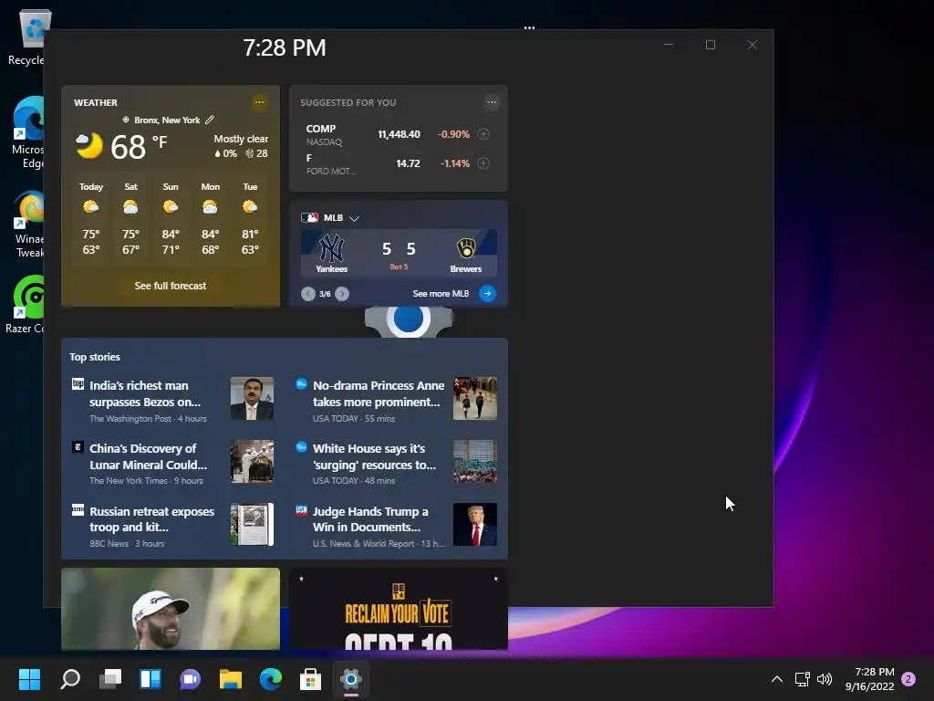Open File Explorer from taskbar

tap(231, 679)
